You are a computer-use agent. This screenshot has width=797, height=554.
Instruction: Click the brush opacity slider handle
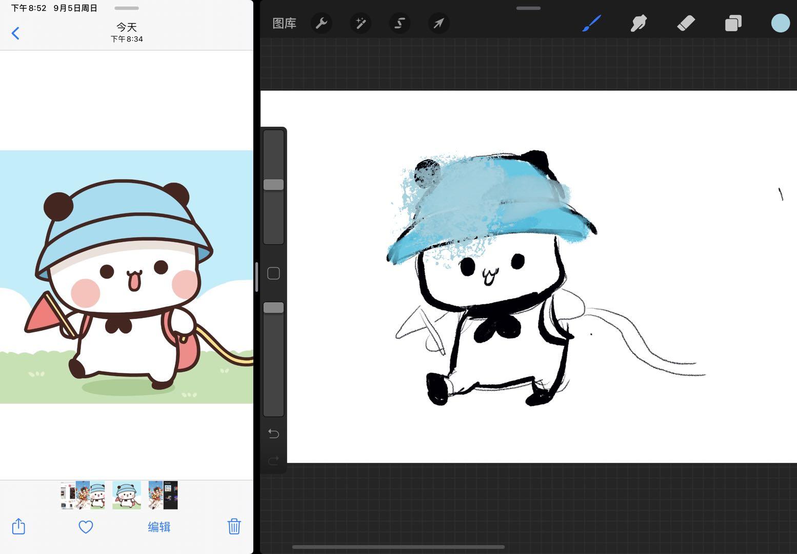coord(273,308)
